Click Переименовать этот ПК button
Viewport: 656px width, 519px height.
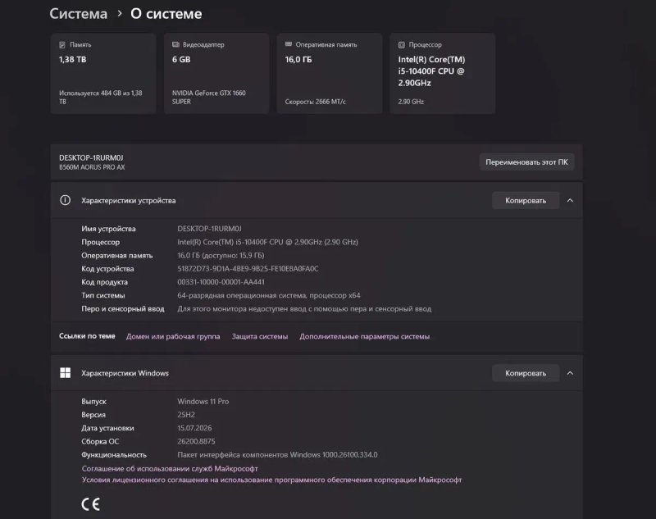coord(526,162)
